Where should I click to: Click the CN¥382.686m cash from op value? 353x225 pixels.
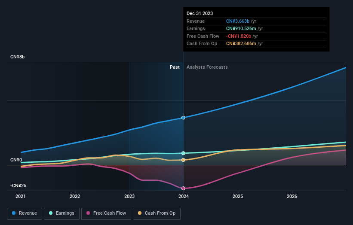click(x=241, y=44)
